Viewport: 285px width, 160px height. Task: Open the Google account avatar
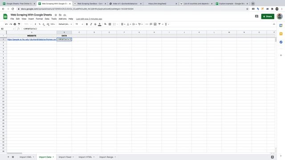click(280, 16)
